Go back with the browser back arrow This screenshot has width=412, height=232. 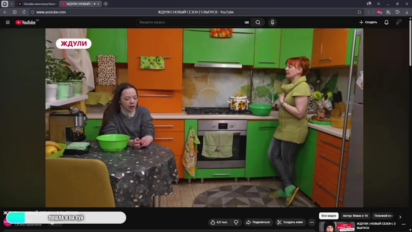tap(5, 12)
